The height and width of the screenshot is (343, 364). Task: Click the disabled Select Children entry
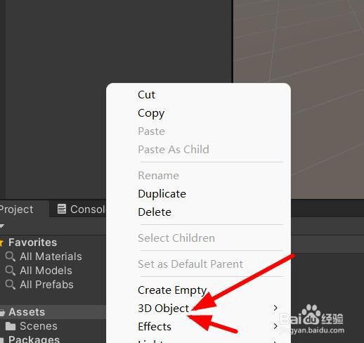tap(199, 238)
